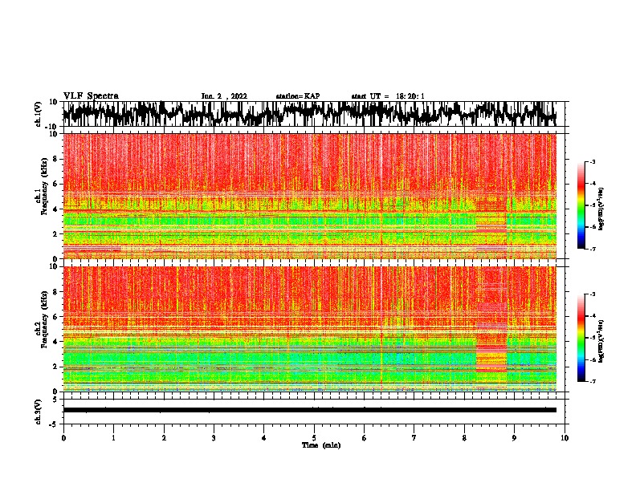
Task: Click the ch.1 spectrogram "8" kHz tick label
Action: (x=55, y=159)
